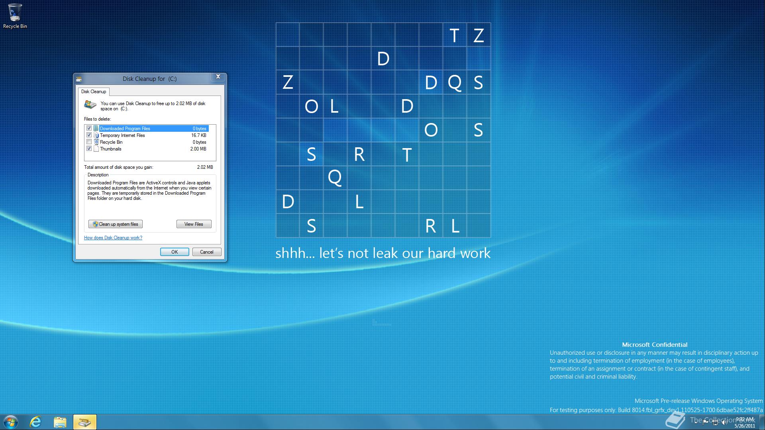Confirm cleanup with the OK button
765x430 pixels.
[175, 252]
